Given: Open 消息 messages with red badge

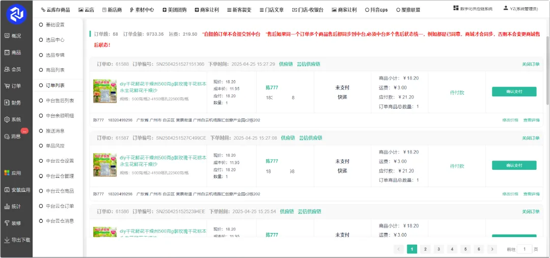Looking at the screenshot, I should [x=13, y=136].
